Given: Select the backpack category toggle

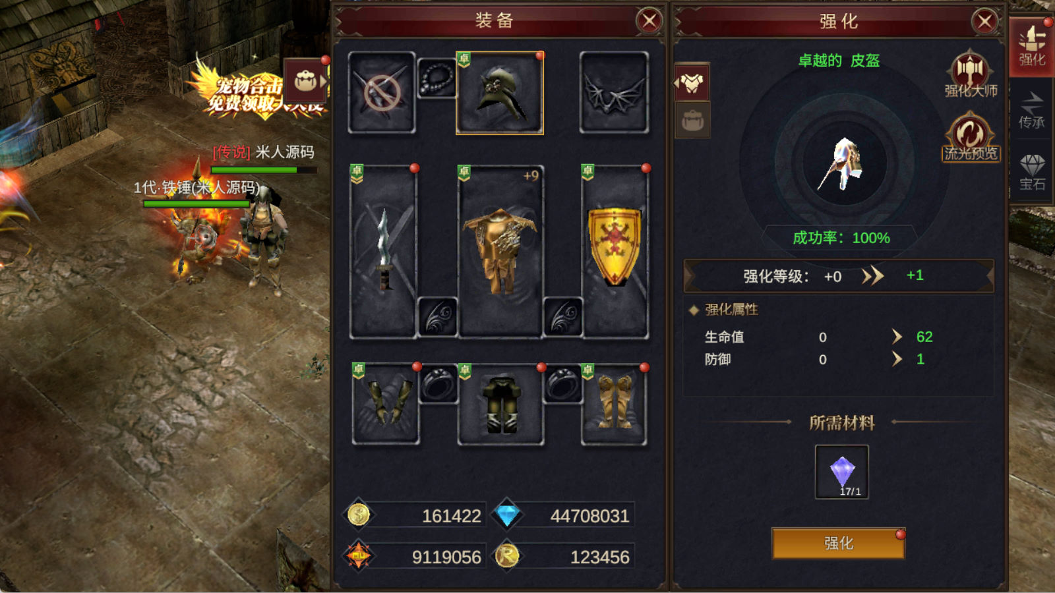Looking at the screenshot, I should (x=692, y=120).
